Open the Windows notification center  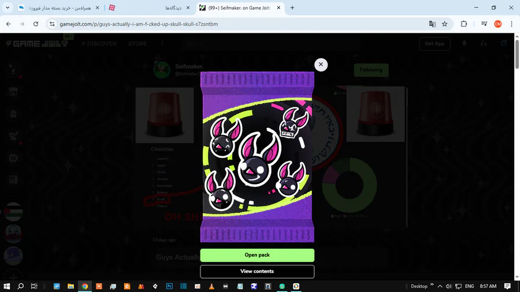click(507, 286)
